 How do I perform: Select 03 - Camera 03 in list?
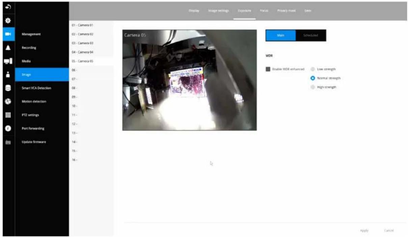91,43
